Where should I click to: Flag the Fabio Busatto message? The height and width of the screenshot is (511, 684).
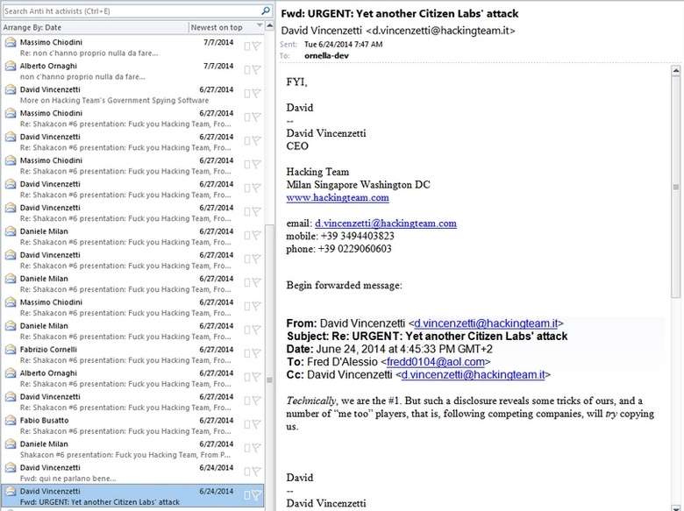256,424
